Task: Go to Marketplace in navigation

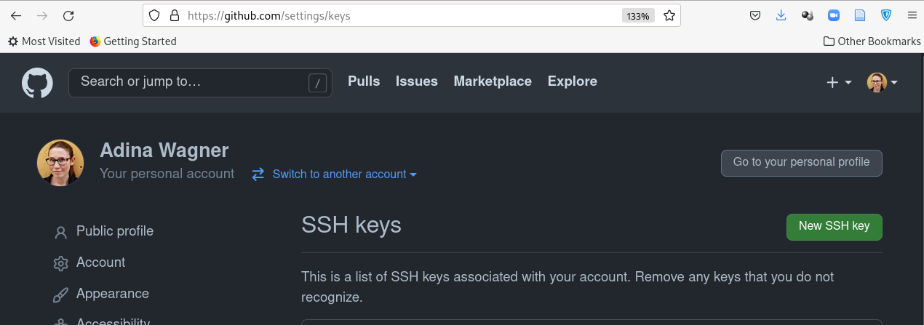Action: 493,81
